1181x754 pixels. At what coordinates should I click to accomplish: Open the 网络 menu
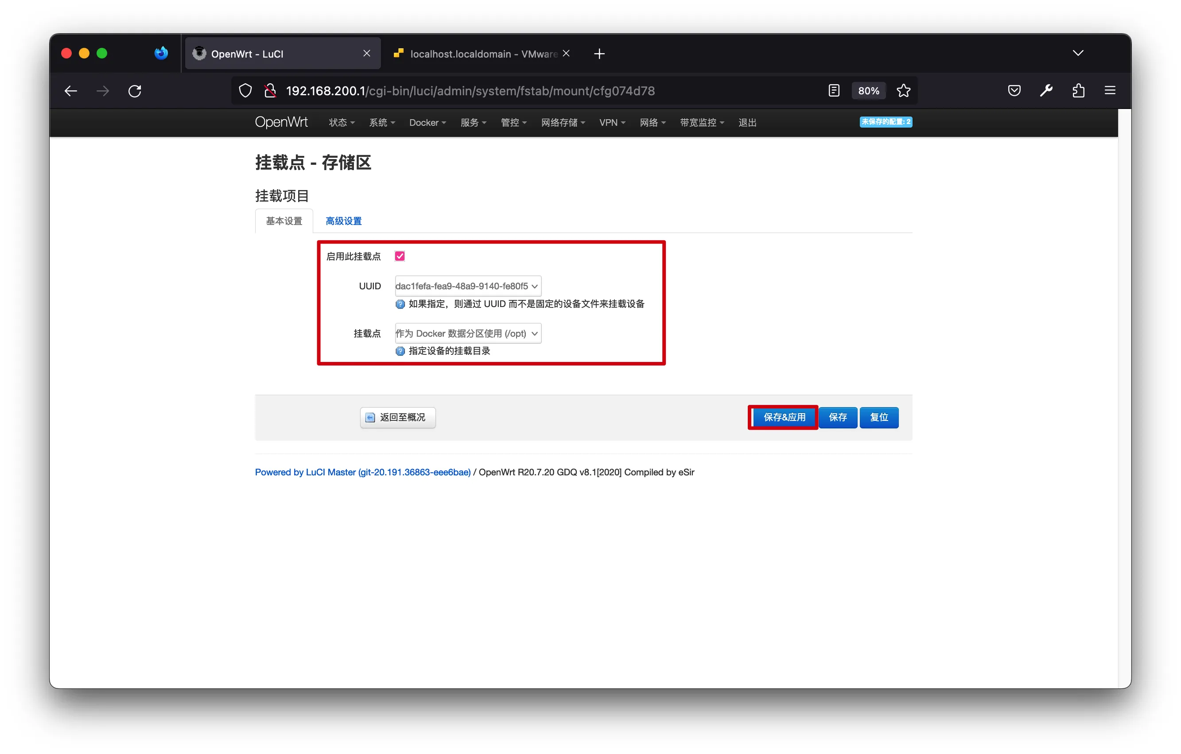click(652, 123)
